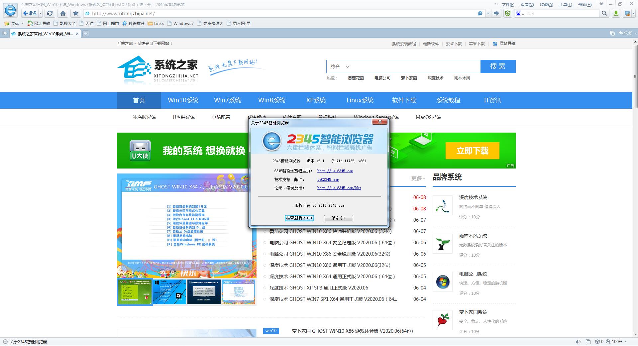Image resolution: width=638 pixels, height=346 pixels.
Task: Click the 后退 back button
Action: coord(30,13)
